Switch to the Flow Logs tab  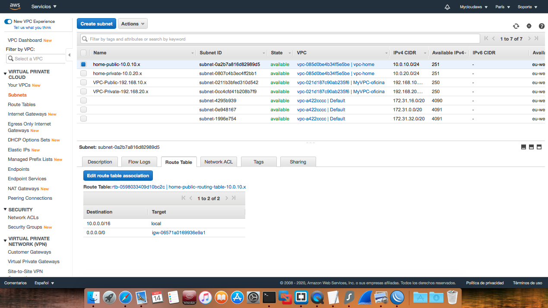coord(139,162)
